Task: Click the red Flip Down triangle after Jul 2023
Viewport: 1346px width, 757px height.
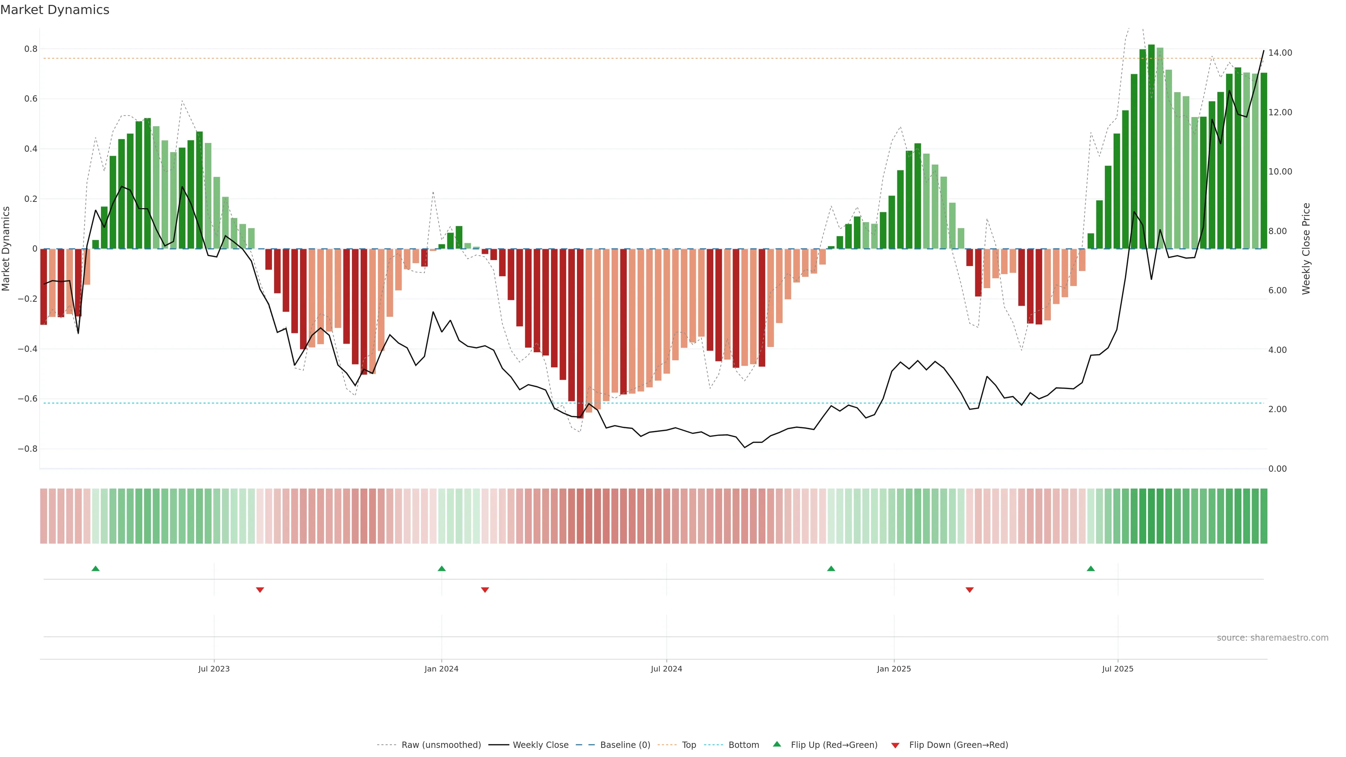Action: click(x=260, y=590)
